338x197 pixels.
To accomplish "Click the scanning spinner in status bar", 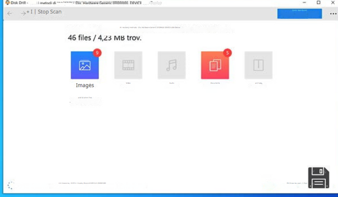I will pos(11,185).
